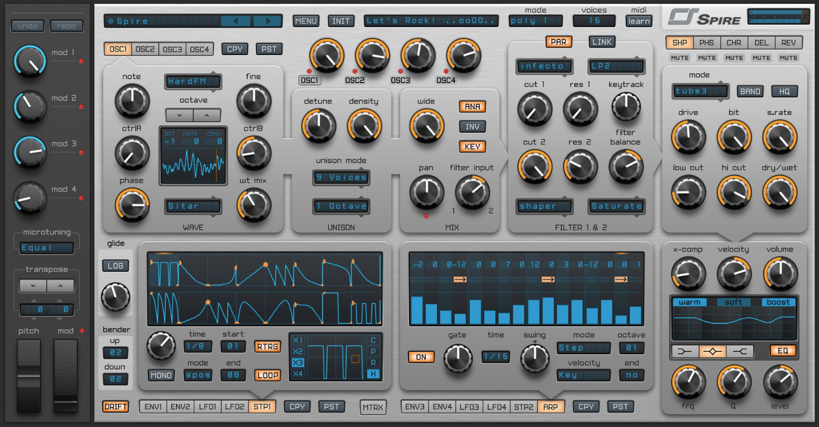Switch to the LFO1 tab
The image size is (819, 427).
click(x=207, y=407)
